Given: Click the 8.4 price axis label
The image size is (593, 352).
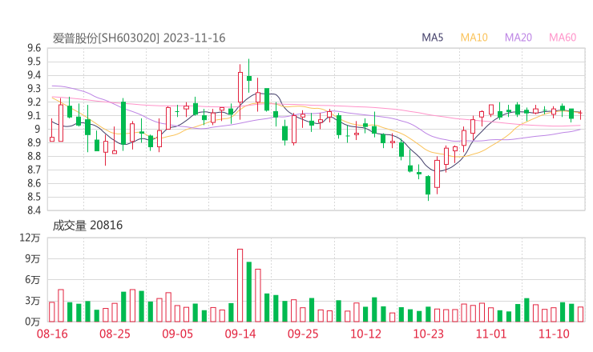Looking at the screenshot, I should pos(34,210).
